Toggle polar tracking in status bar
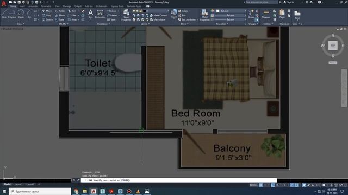348x195 pixels. pyautogui.click(x=277, y=185)
